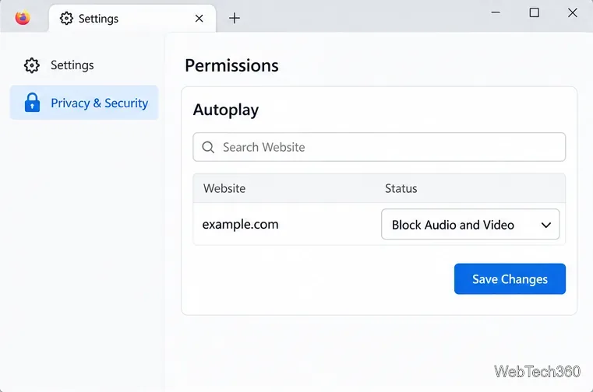Viewport: 593px width, 392px height.
Task: Click the Autoplay heading
Action: (226, 110)
